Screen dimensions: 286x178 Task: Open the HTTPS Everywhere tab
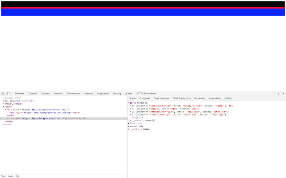146,93
